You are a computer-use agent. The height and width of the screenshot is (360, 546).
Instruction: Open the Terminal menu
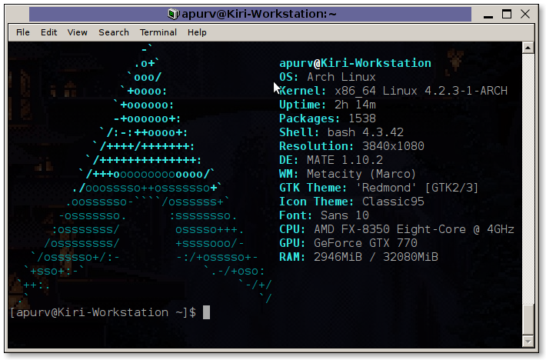click(158, 32)
